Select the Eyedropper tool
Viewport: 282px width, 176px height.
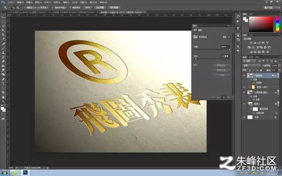(x=3, y=39)
